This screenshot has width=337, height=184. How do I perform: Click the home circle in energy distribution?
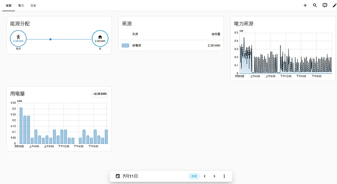pyautogui.click(x=100, y=38)
